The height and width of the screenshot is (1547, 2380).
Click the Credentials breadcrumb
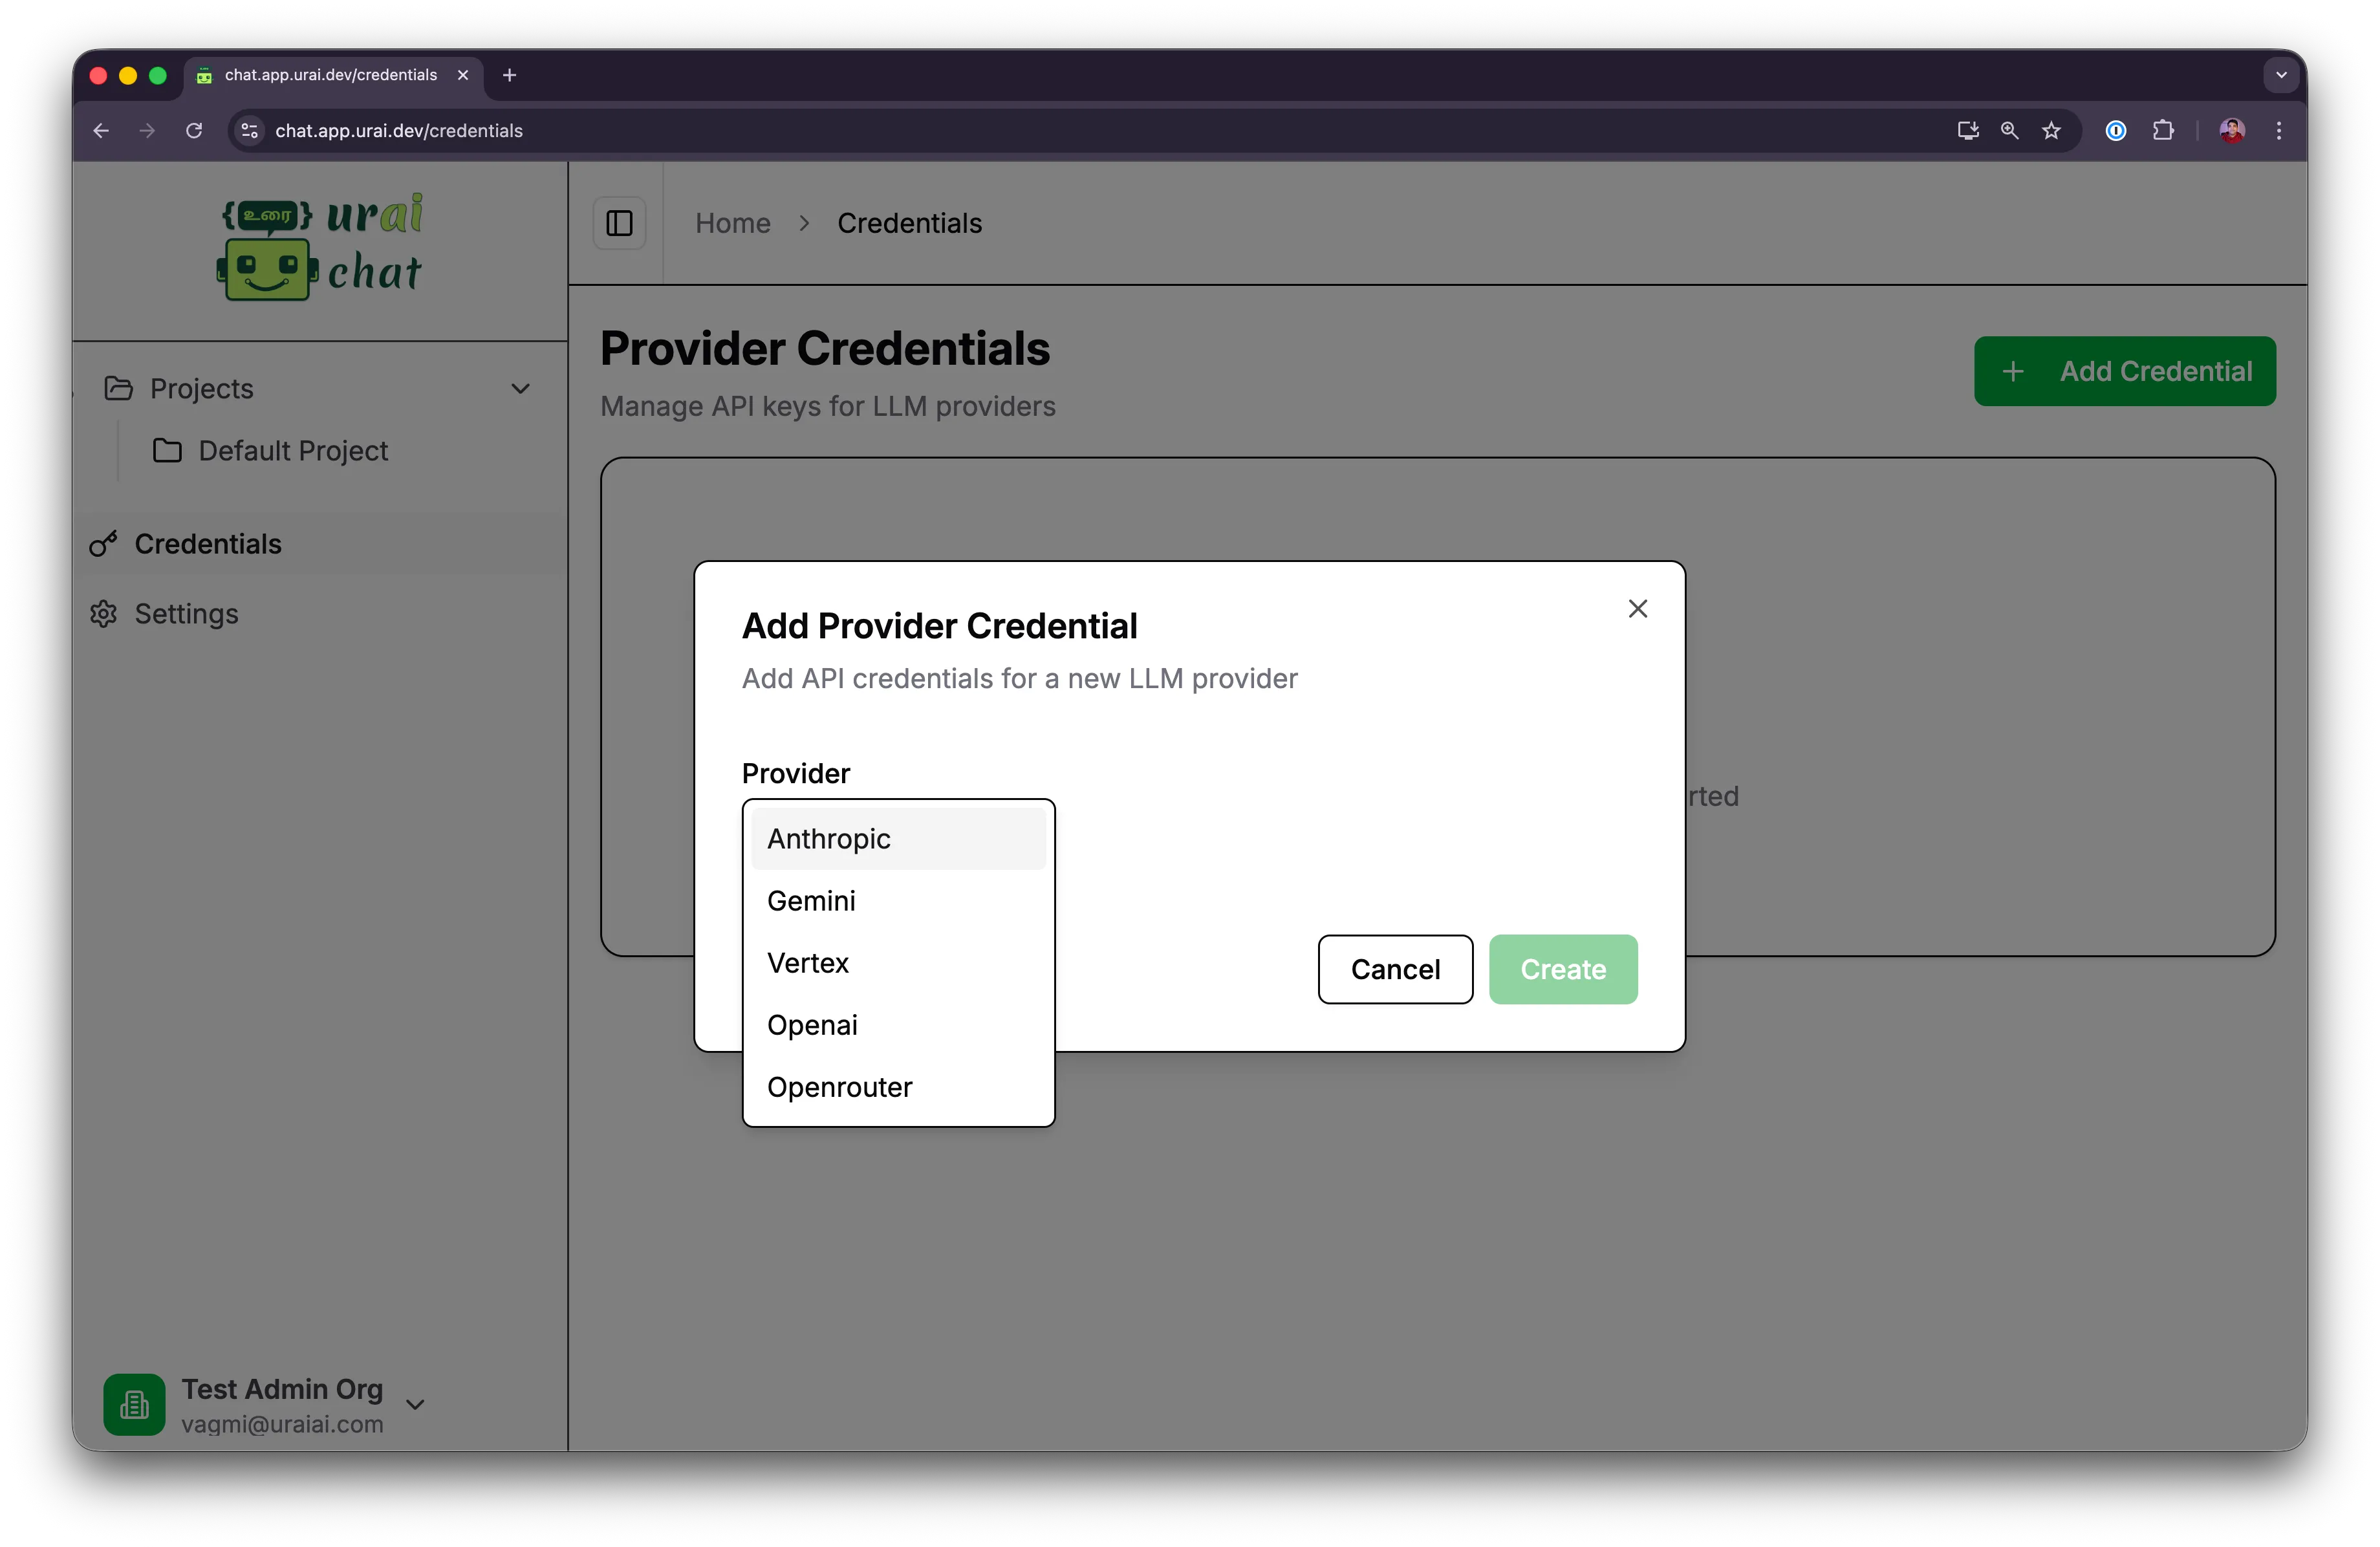(x=909, y=223)
